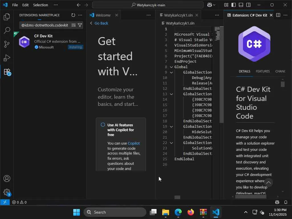Select the DETAILS tab of extension

tap(244, 71)
